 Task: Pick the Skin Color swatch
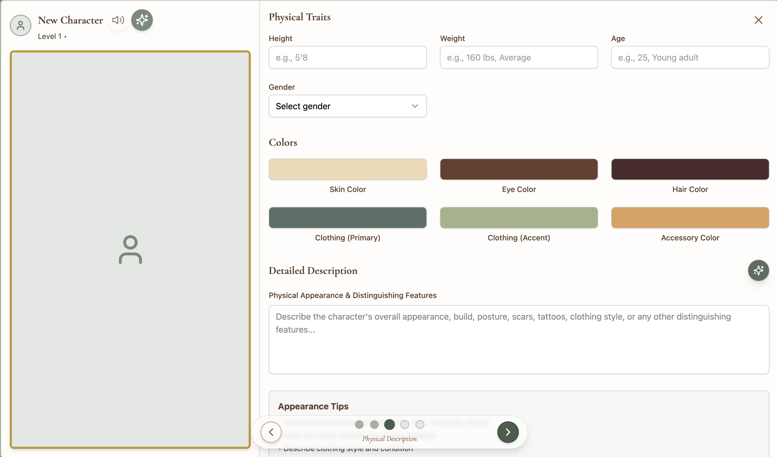click(347, 169)
